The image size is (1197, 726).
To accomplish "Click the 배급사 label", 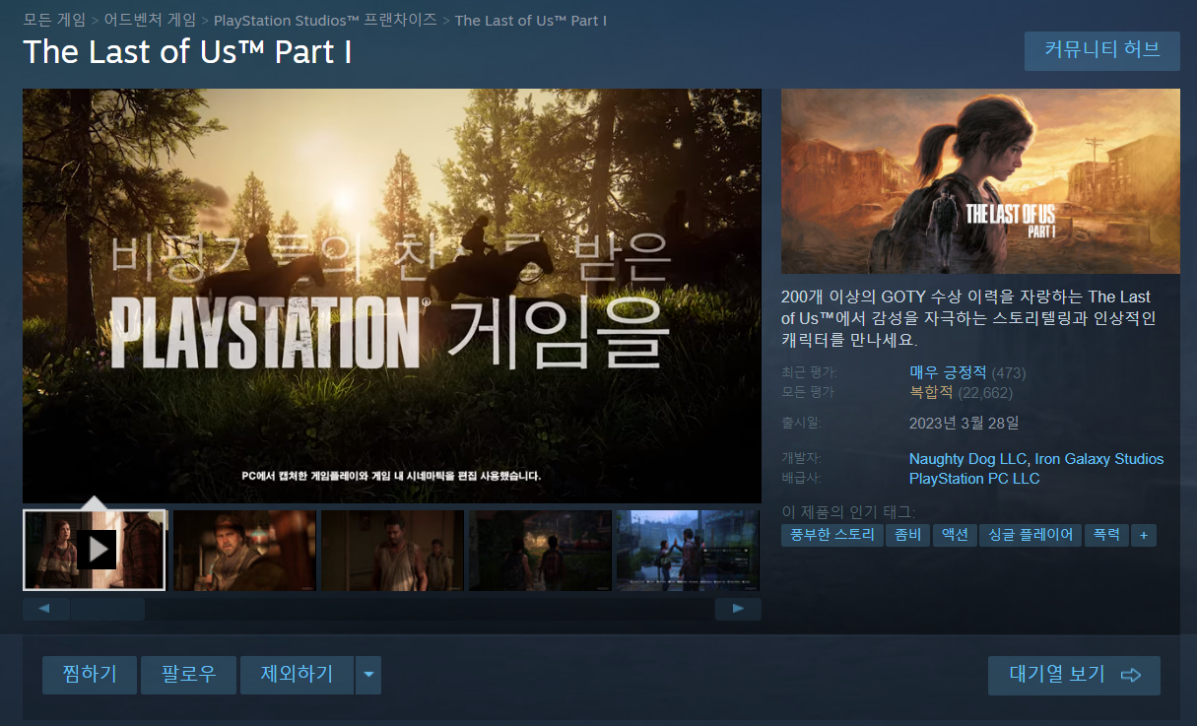I will click(x=802, y=479).
